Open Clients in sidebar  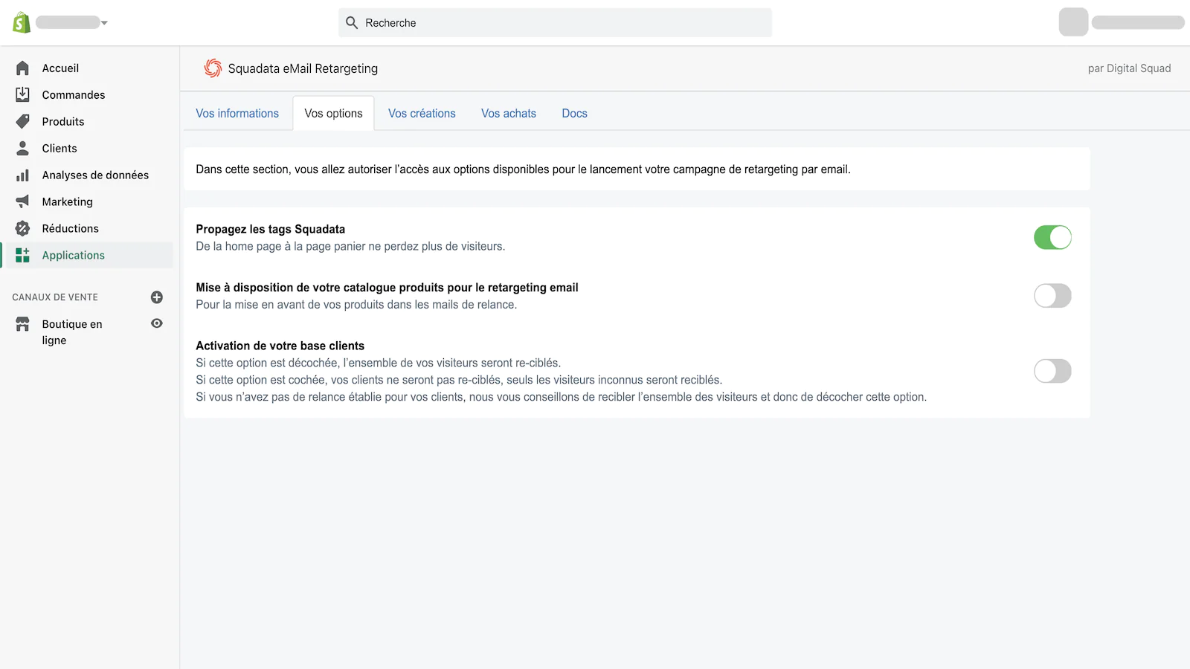tap(59, 149)
